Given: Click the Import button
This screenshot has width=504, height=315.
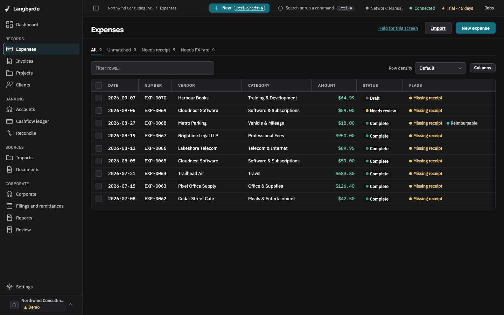Looking at the screenshot, I should [438, 28].
